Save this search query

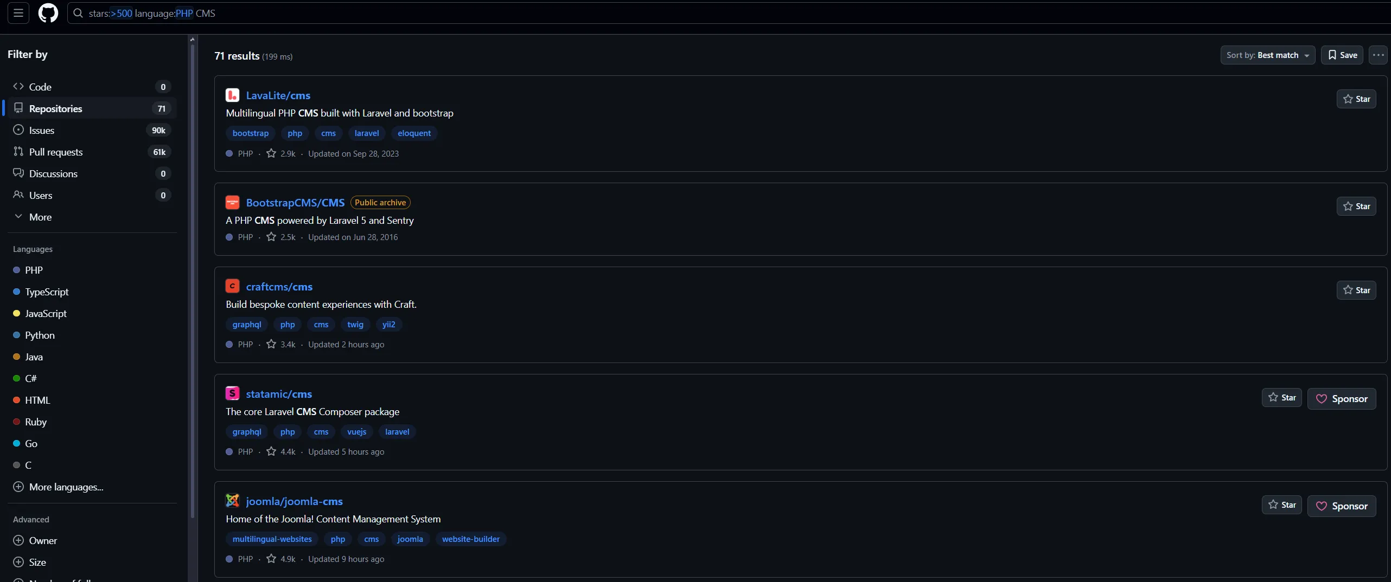(x=1342, y=55)
